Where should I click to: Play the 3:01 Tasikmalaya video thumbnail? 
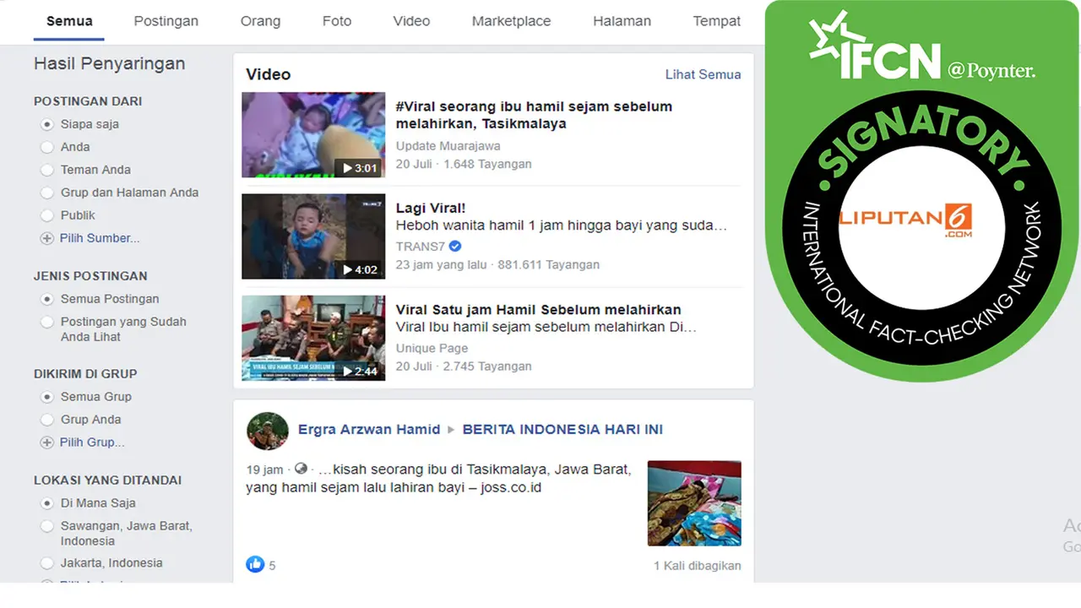313,135
